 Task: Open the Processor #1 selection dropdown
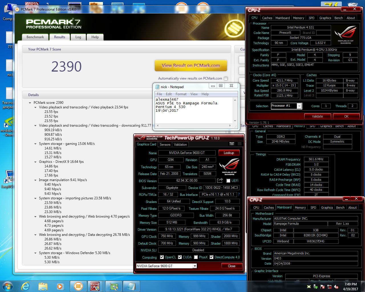coord(299,106)
